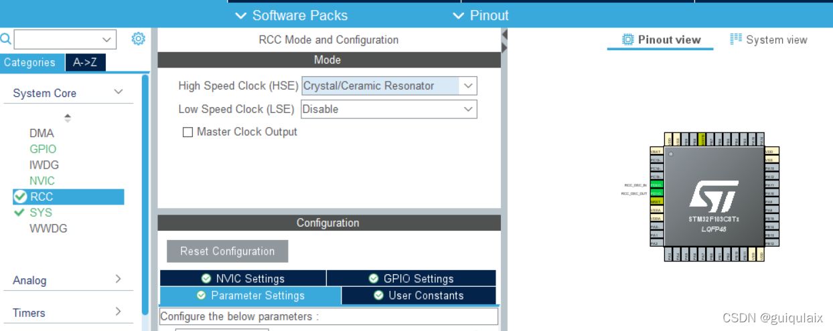Click the sort arrows above DMA
Screen dimensions: 833x331
[x=68, y=118]
